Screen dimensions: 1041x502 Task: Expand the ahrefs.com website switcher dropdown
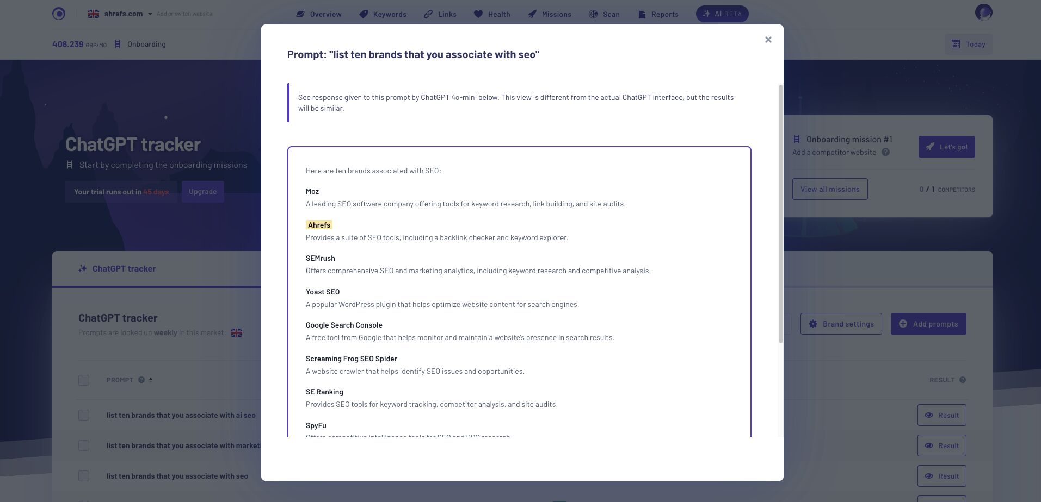coord(150,14)
